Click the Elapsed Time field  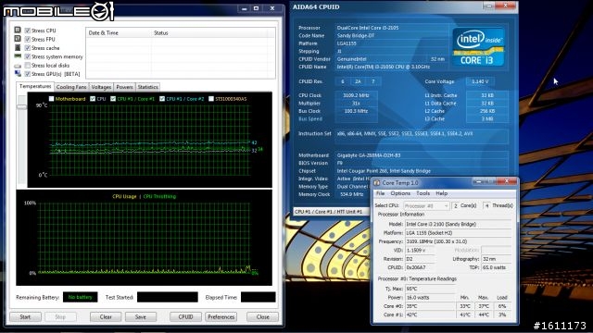click(259, 297)
